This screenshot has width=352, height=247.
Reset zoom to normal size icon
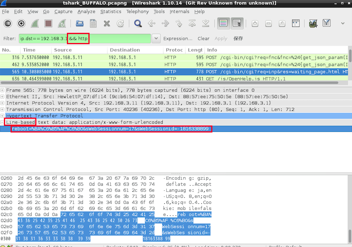click(282, 23)
